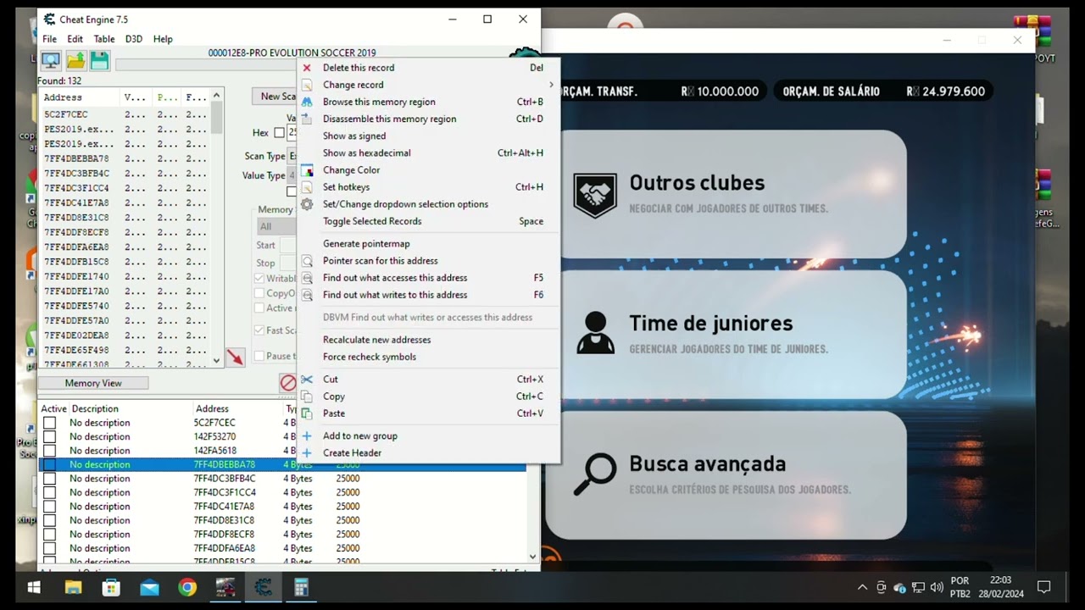Open File Explorer from taskbar
This screenshot has height=610, width=1085.
coord(73,587)
